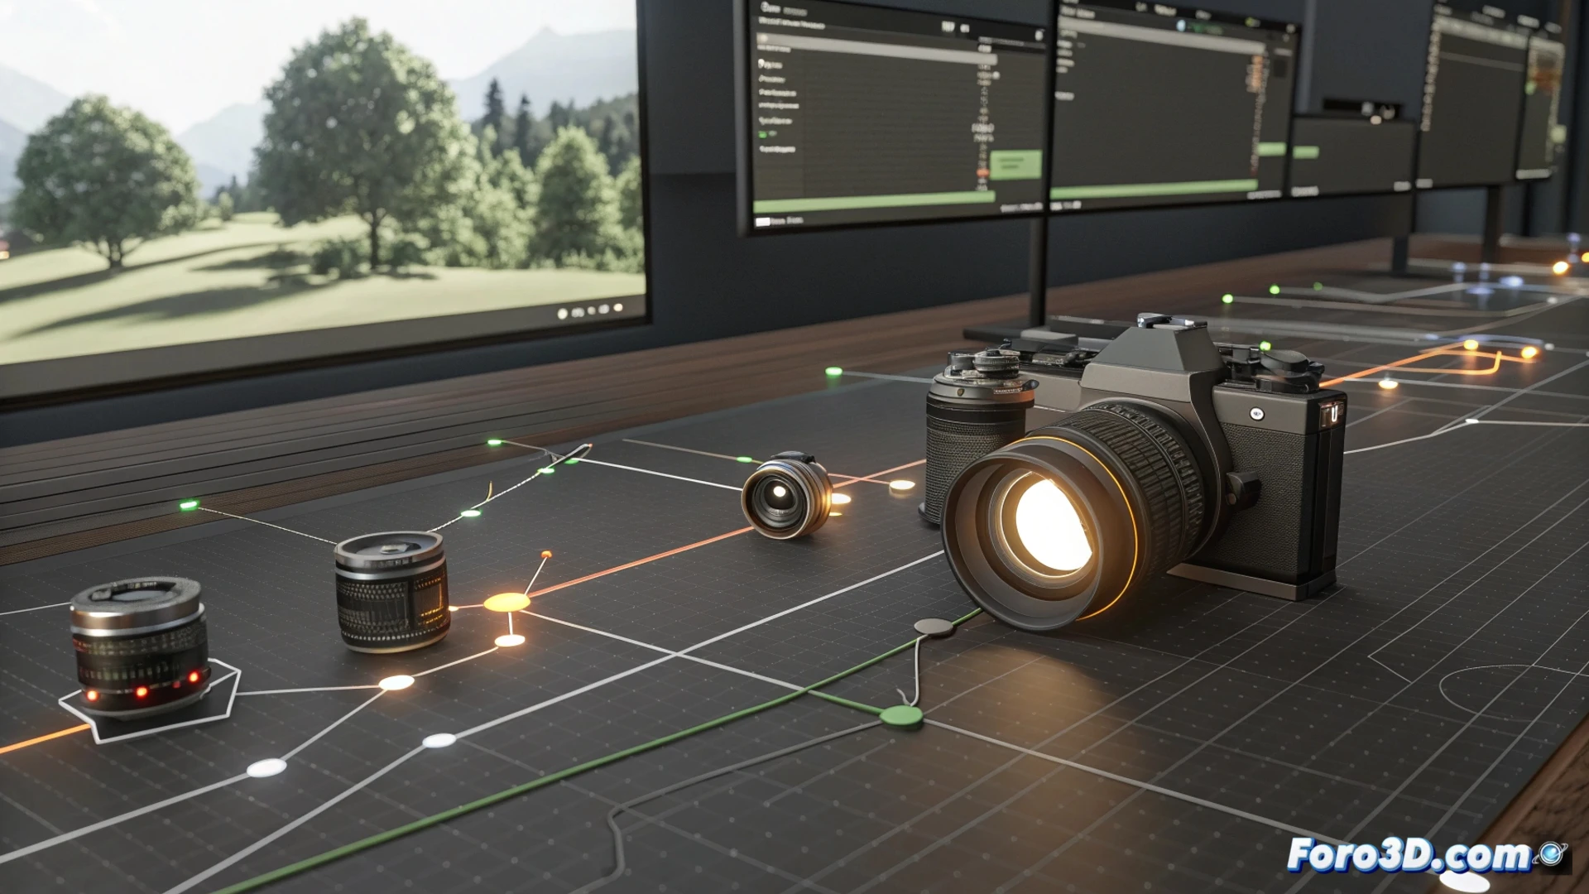Click the large green node on the grid
Image resolution: width=1589 pixels, height=894 pixels.
(900, 716)
